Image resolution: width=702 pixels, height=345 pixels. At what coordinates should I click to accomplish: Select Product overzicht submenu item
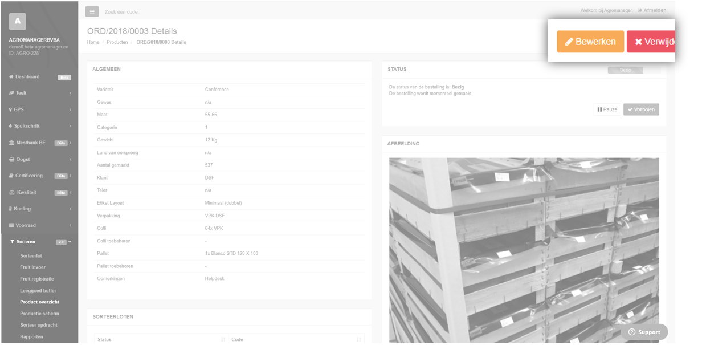click(39, 302)
